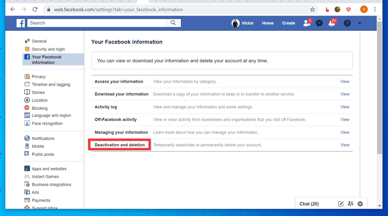Open Ads settings
The image size is (388, 216).
pyautogui.click(x=35, y=192)
